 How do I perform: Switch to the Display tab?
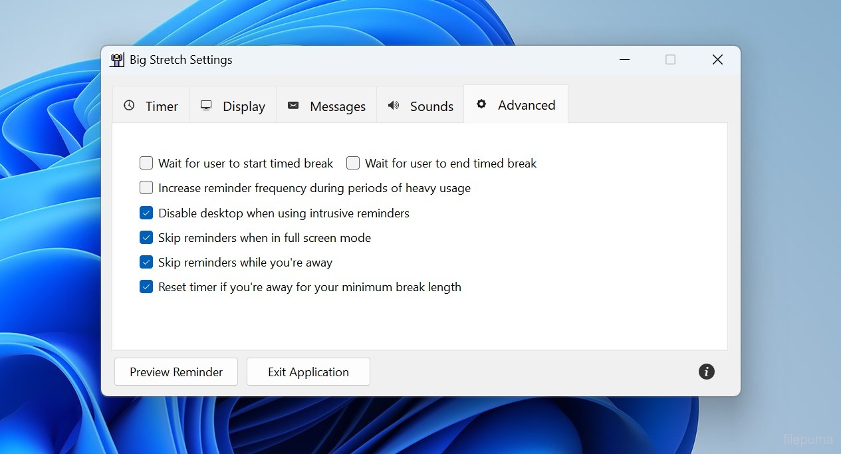pyautogui.click(x=233, y=106)
